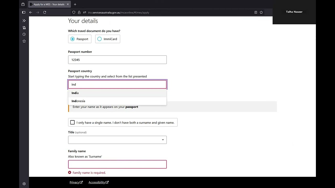Toggle reader view icon in address bar
This screenshot has width=335, height=188.
pos(256,12)
